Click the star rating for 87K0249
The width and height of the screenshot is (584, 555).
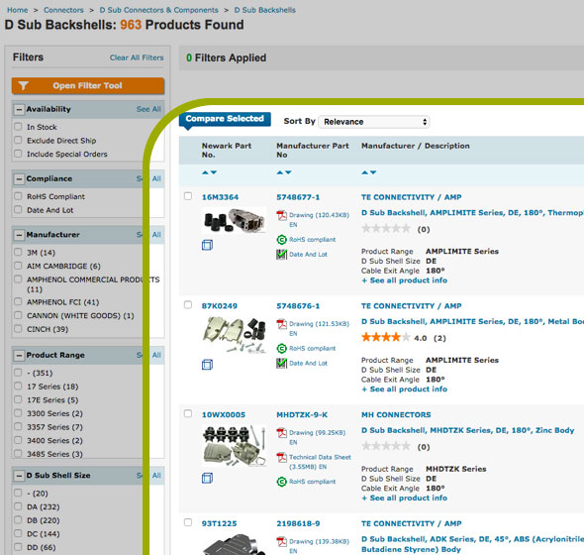coord(386,338)
